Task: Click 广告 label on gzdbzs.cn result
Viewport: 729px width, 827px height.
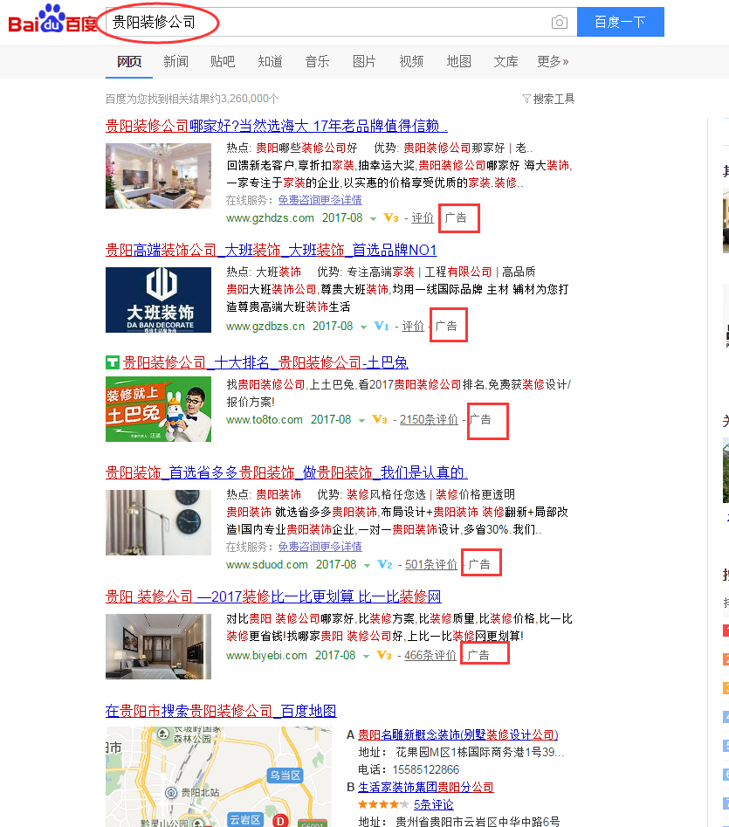Action: pos(446,327)
